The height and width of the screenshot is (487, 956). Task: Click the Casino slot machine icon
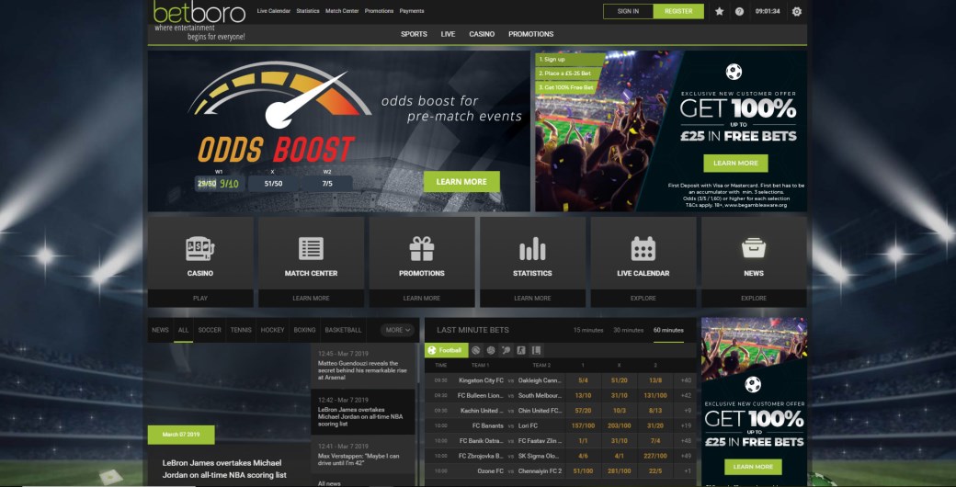click(200, 249)
